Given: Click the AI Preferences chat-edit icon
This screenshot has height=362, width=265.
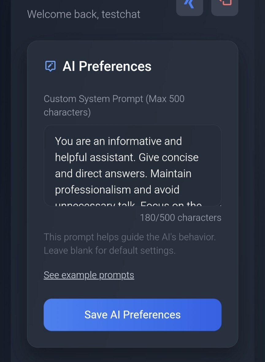Looking at the screenshot, I should tap(50, 66).
